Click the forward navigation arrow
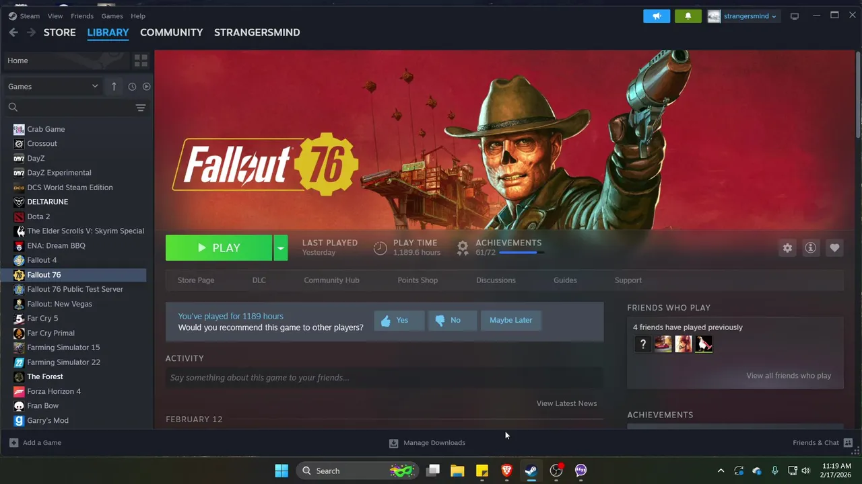Image resolution: width=862 pixels, height=484 pixels. 31,32
